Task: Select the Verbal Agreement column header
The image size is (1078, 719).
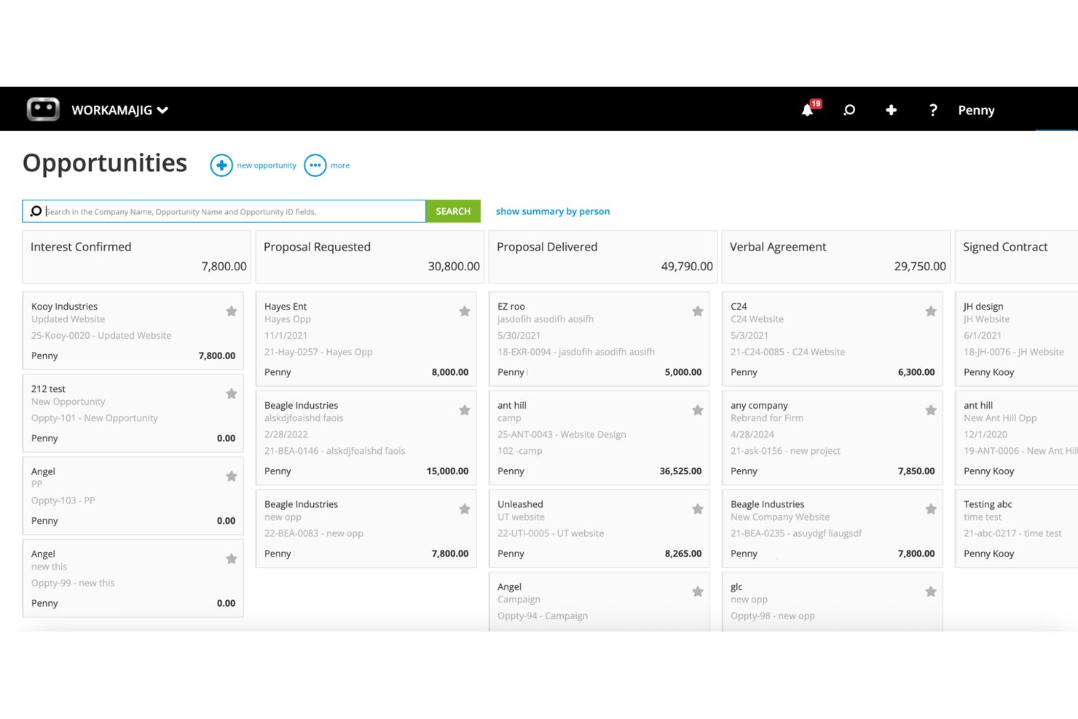Action: 836,257
